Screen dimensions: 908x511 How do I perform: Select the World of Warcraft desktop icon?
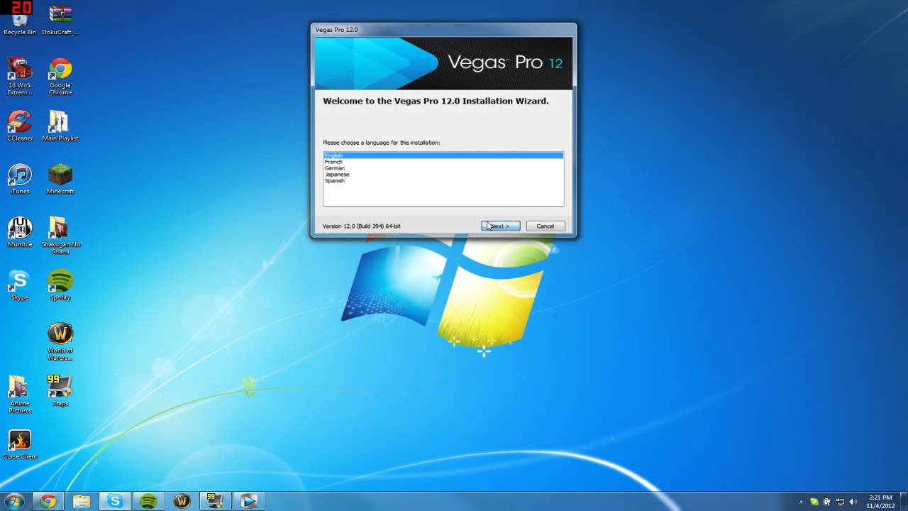click(x=60, y=341)
